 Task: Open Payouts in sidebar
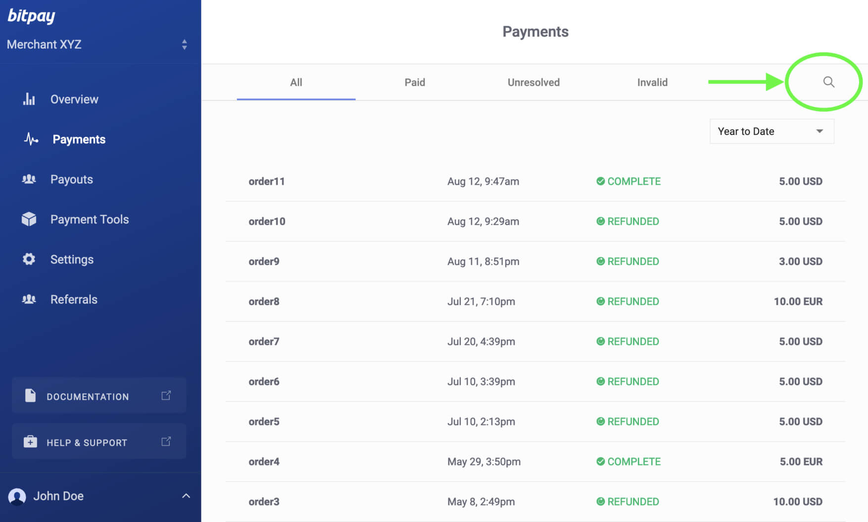[72, 179]
